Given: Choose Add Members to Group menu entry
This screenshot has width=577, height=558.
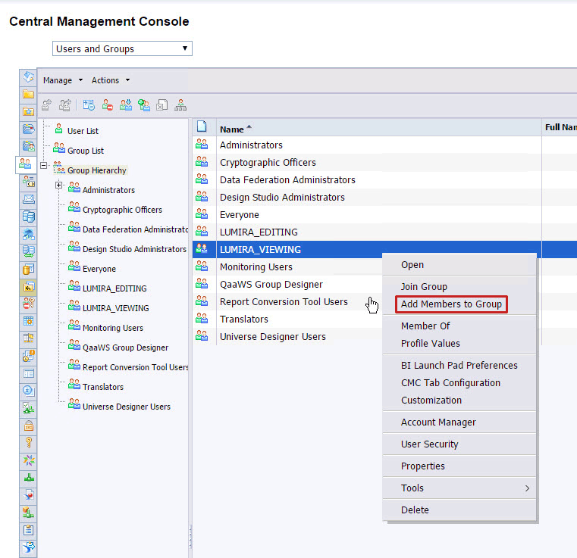Looking at the screenshot, I should tap(451, 304).
